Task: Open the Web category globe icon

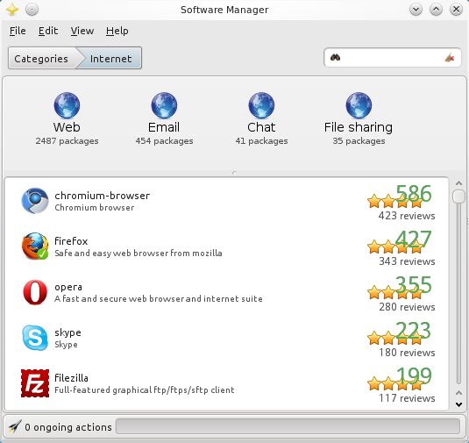Action: (x=67, y=105)
